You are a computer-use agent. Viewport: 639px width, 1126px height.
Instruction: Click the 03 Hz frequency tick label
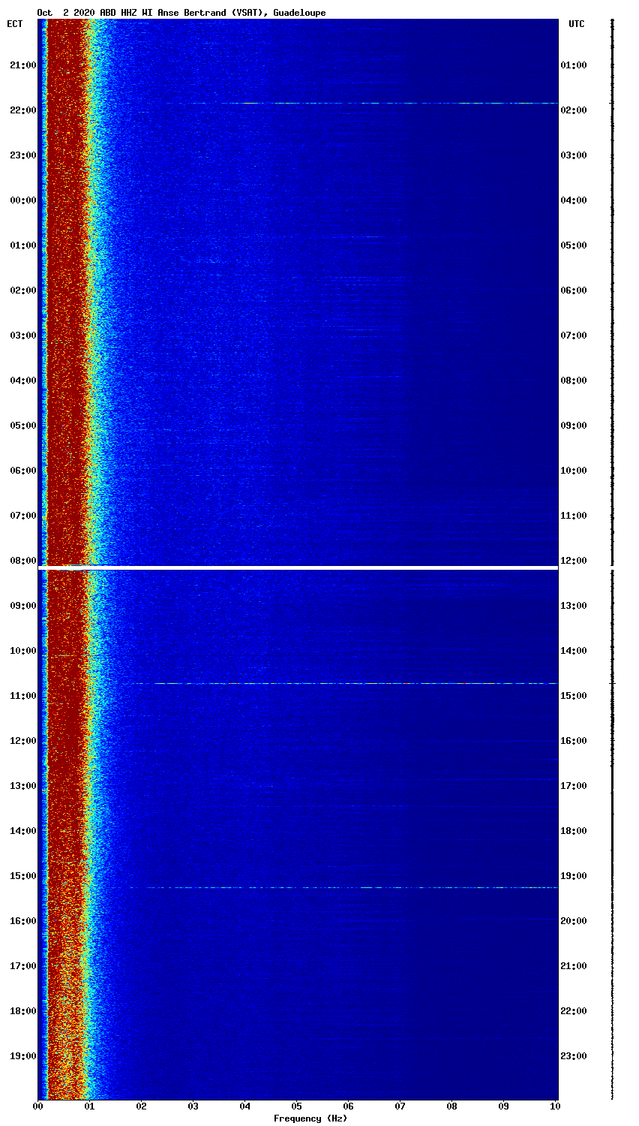(x=193, y=1106)
